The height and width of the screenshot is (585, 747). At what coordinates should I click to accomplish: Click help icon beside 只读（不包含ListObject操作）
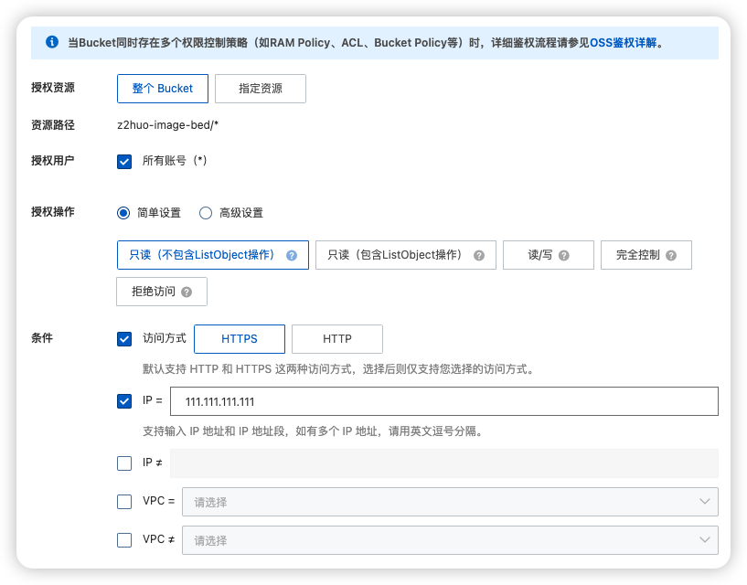292,256
